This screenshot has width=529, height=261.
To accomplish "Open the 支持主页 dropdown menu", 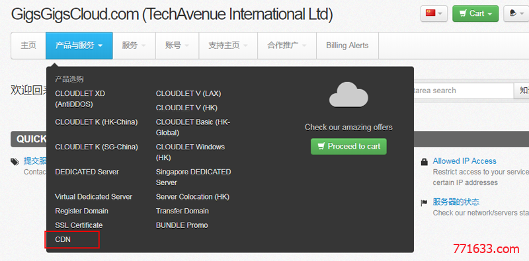I will [x=228, y=46].
